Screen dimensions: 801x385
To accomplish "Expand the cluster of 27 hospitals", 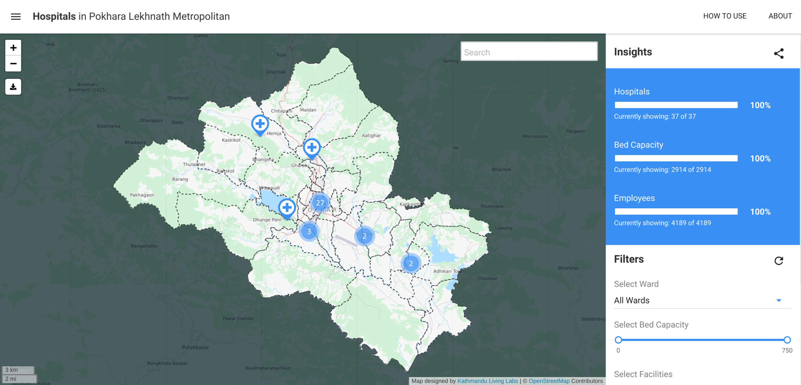I will point(320,203).
